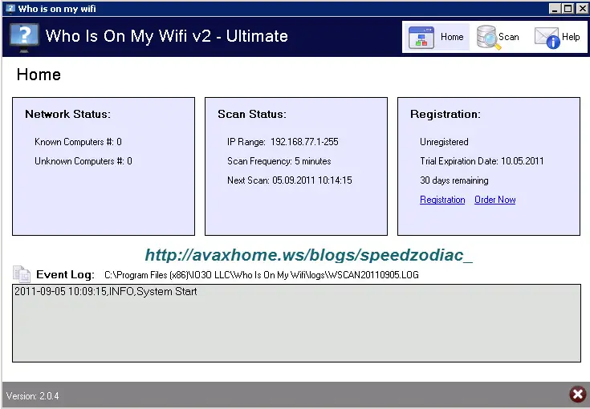This screenshot has width=590, height=409.
Task: Click the red exit X icon
Action: (x=578, y=395)
